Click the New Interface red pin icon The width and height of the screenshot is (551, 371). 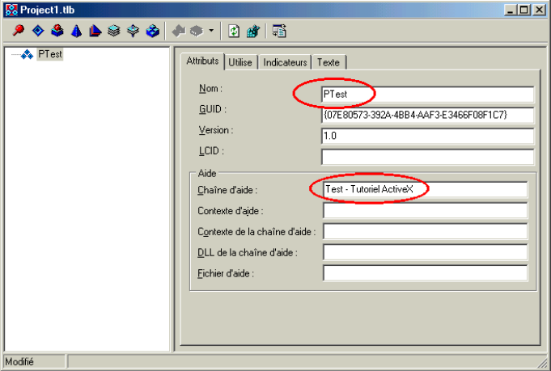tap(19, 32)
